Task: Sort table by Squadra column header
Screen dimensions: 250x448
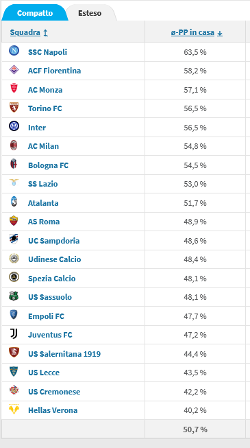Action: 25,32
